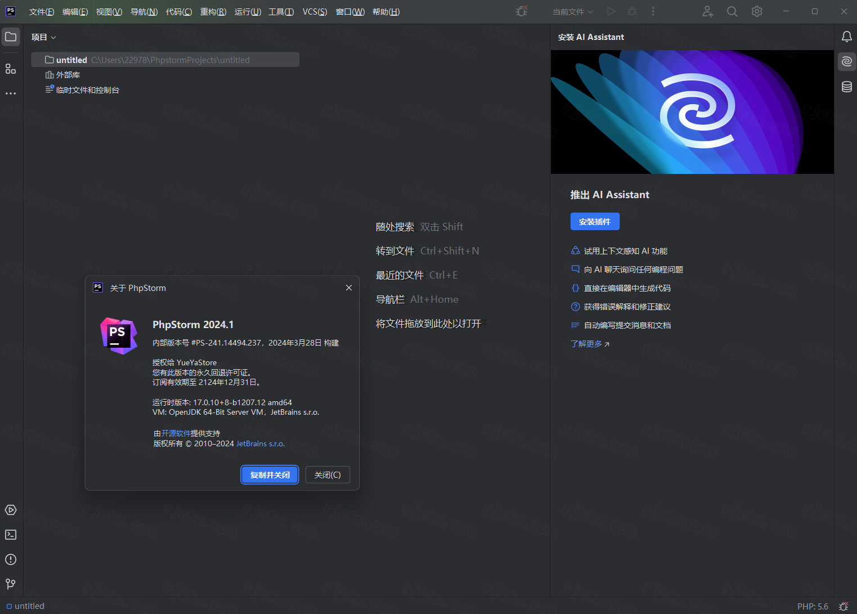Click the 安装 AI Assistant panel title

point(591,37)
